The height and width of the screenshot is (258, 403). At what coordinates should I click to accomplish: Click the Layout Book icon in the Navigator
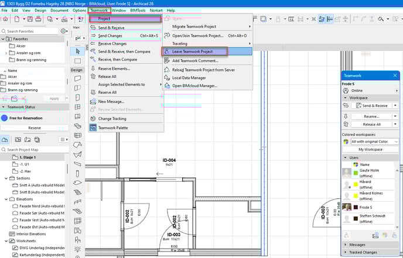pyautogui.click(x=28, y=140)
